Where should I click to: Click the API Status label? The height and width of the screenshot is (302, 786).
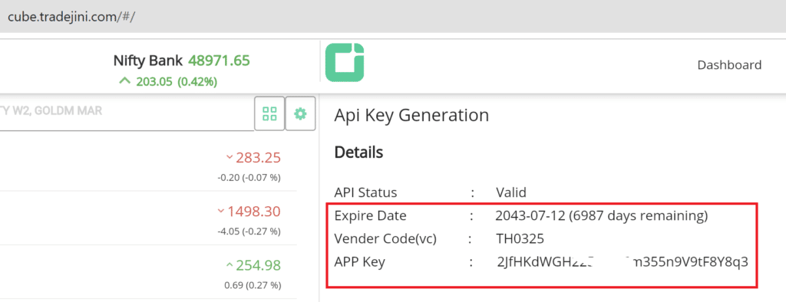[x=365, y=192]
